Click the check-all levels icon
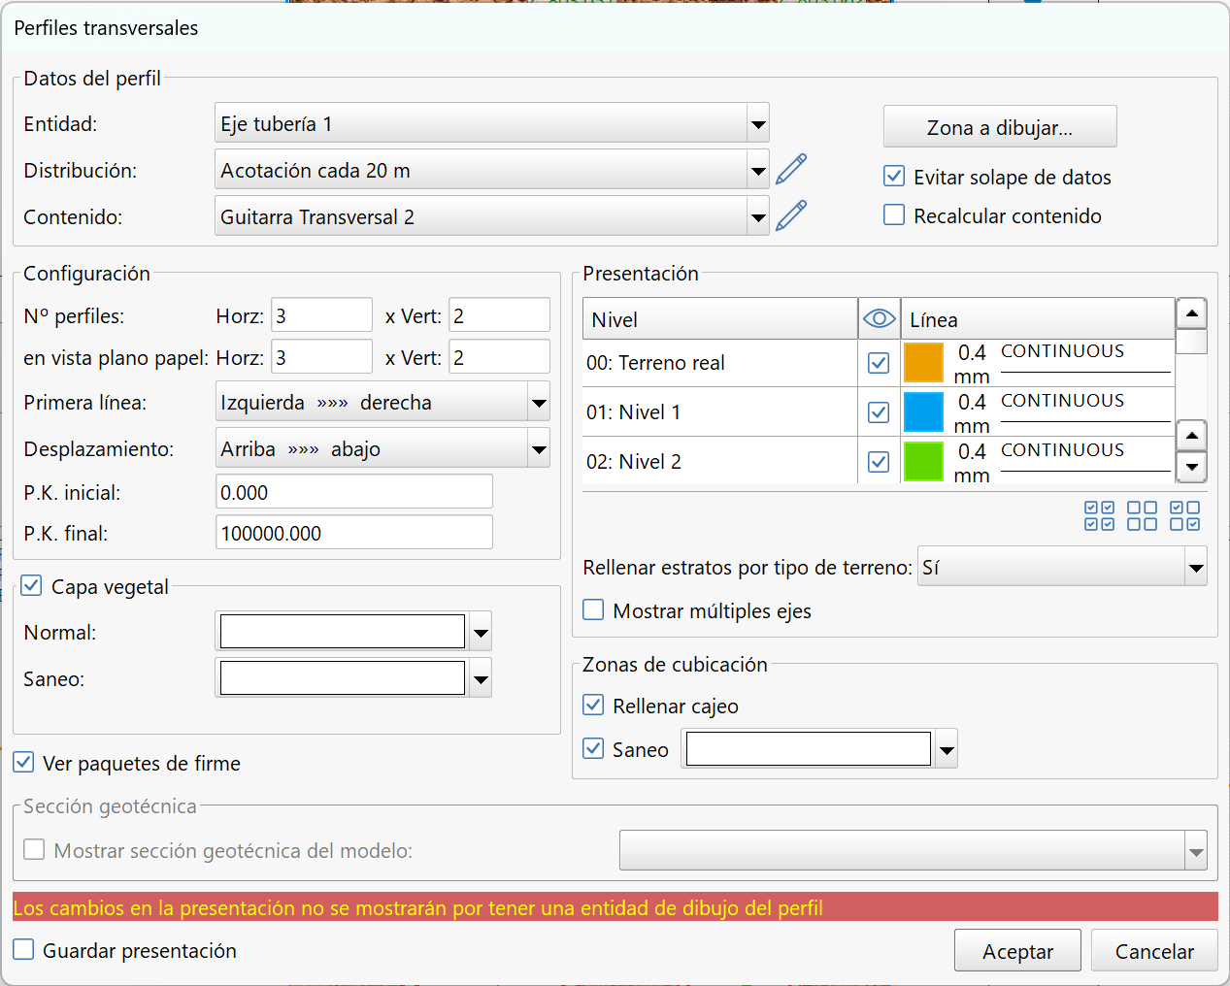Image resolution: width=1230 pixels, height=986 pixels. pos(1099,515)
